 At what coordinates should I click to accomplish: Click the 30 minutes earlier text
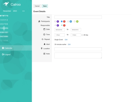click(x=60, y=44)
